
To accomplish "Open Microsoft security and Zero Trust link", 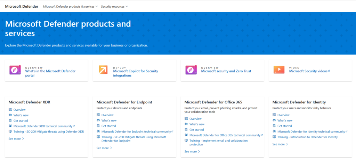I will pyautogui.click(x=226, y=71).
